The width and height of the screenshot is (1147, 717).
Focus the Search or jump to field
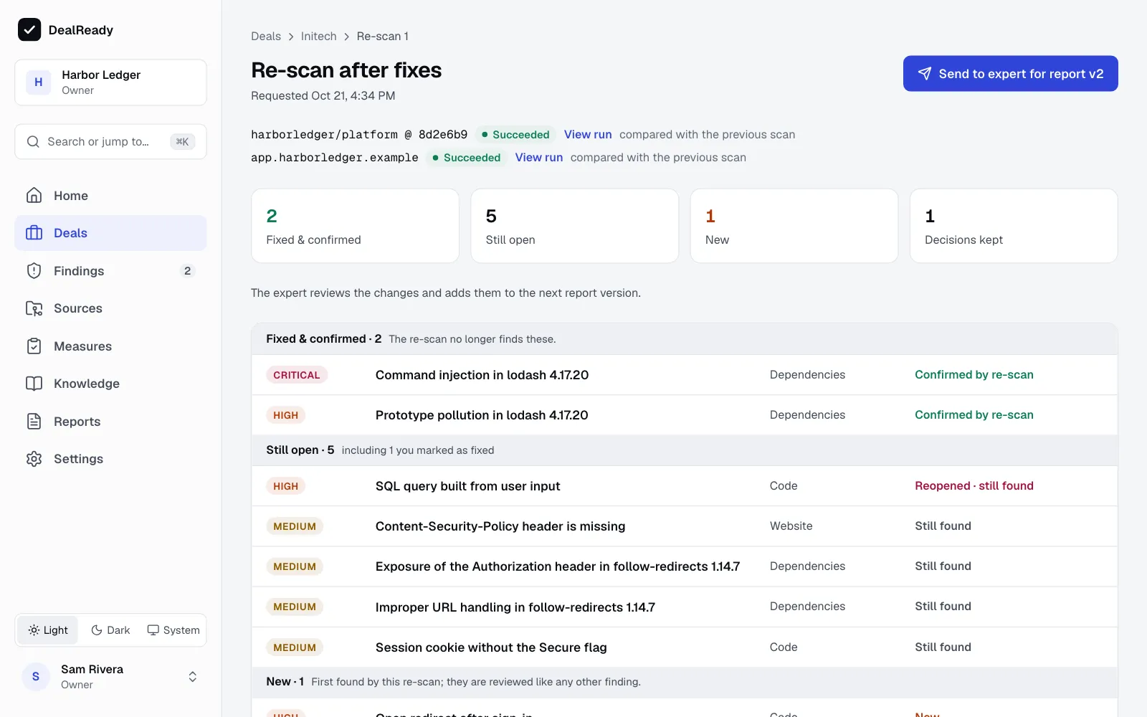tap(110, 141)
